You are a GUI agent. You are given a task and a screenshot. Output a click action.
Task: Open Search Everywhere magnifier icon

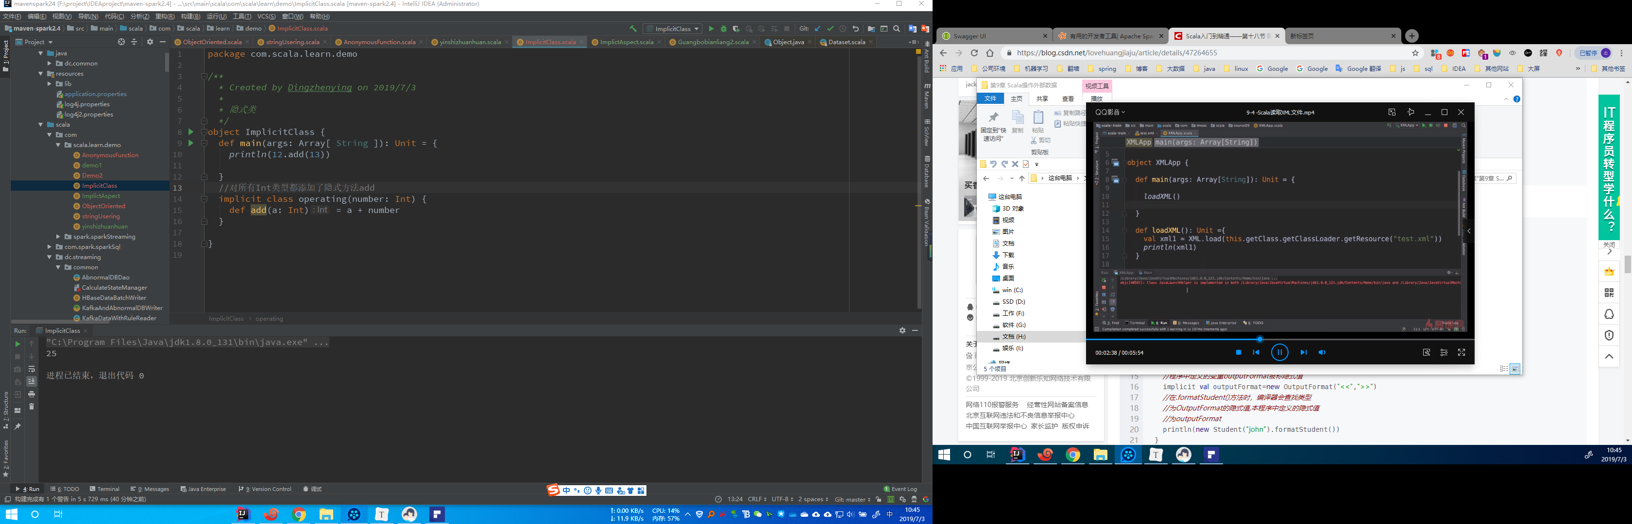(897, 29)
